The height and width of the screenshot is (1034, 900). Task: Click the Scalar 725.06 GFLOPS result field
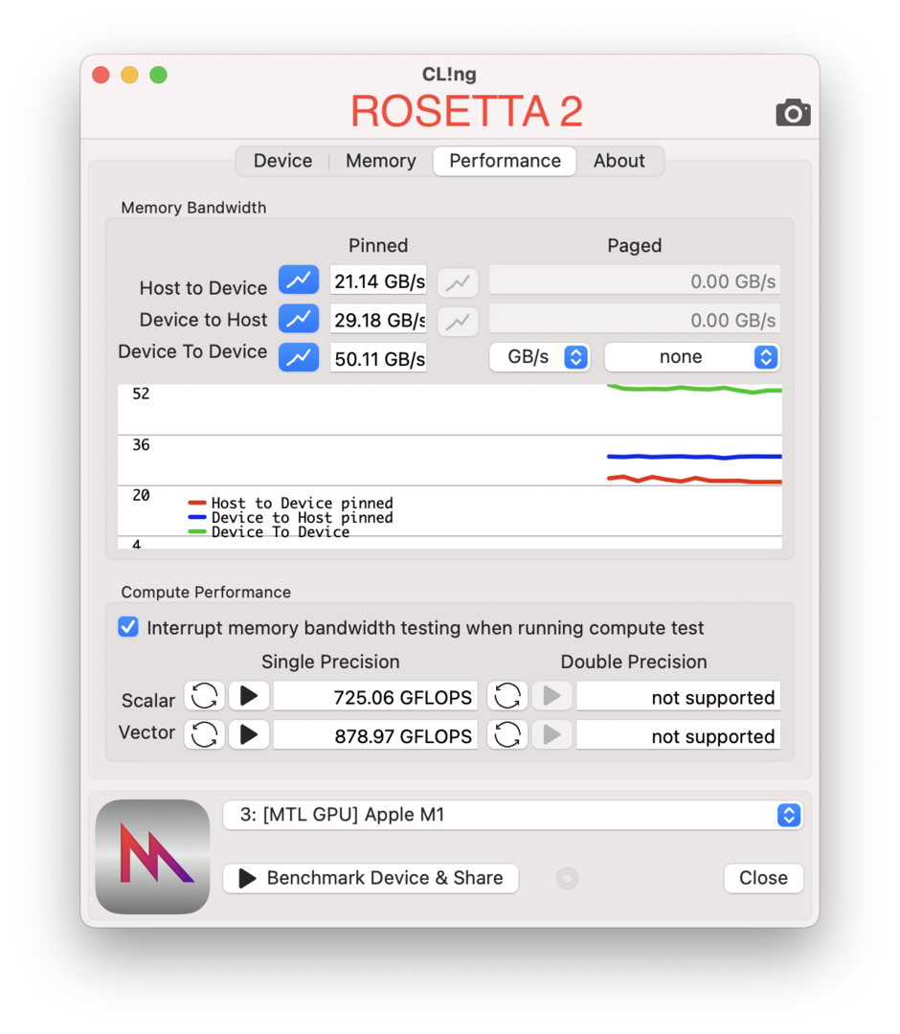(x=375, y=697)
